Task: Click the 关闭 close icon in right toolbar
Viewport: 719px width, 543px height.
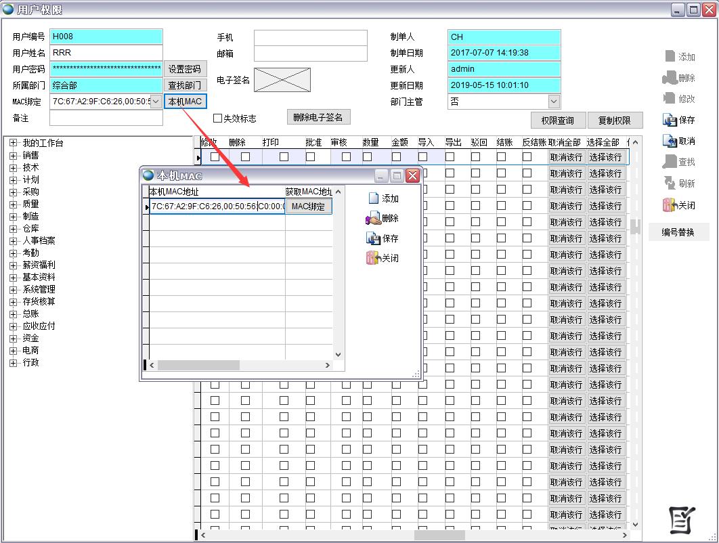Action: 670,205
